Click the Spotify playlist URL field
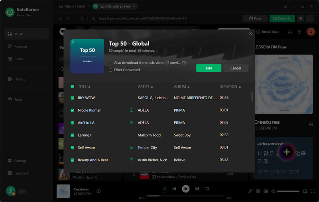 point(143,18)
